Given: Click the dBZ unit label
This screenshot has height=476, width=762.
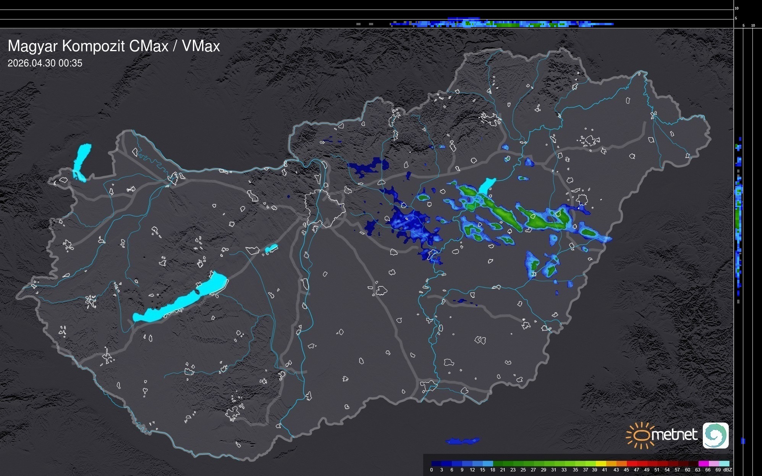Looking at the screenshot, I should click(x=727, y=470).
